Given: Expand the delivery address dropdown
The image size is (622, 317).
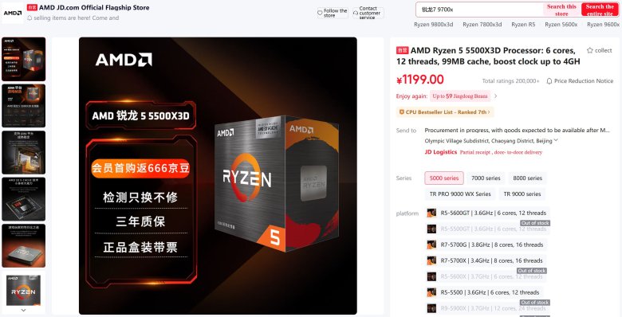Looking at the screenshot, I should [x=556, y=140].
